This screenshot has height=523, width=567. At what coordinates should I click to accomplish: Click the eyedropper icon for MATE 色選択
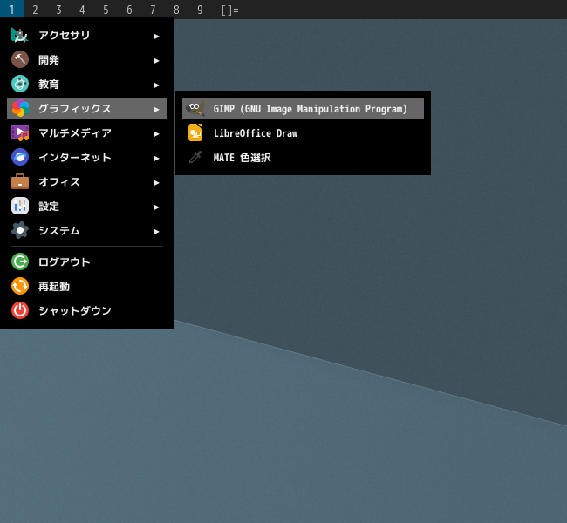tap(195, 157)
